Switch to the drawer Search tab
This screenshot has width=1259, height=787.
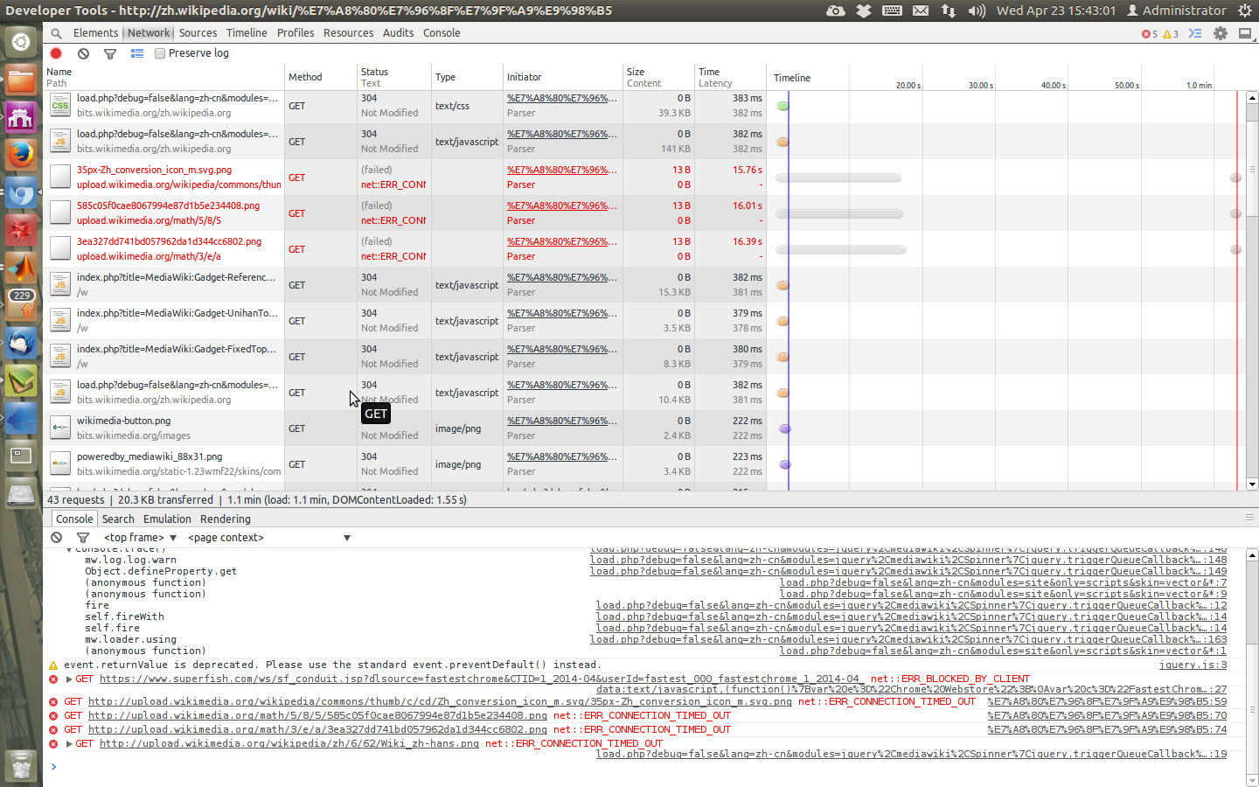click(x=118, y=519)
